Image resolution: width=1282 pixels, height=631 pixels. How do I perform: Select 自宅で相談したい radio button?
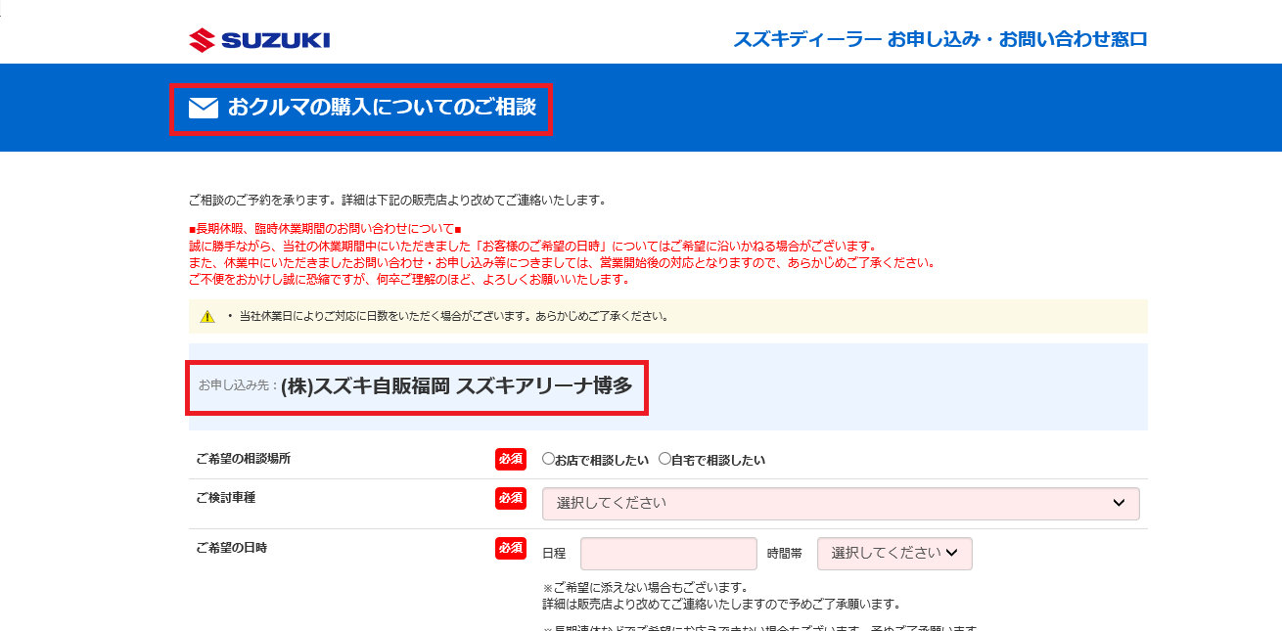(664, 459)
